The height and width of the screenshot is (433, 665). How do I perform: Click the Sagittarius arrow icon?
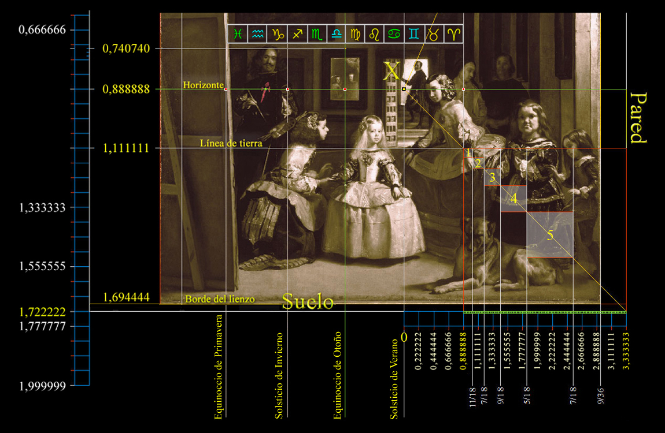[x=297, y=34]
